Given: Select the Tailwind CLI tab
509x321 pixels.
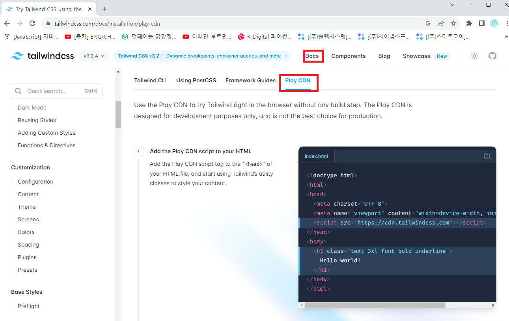Looking at the screenshot, I should (150, 80).
